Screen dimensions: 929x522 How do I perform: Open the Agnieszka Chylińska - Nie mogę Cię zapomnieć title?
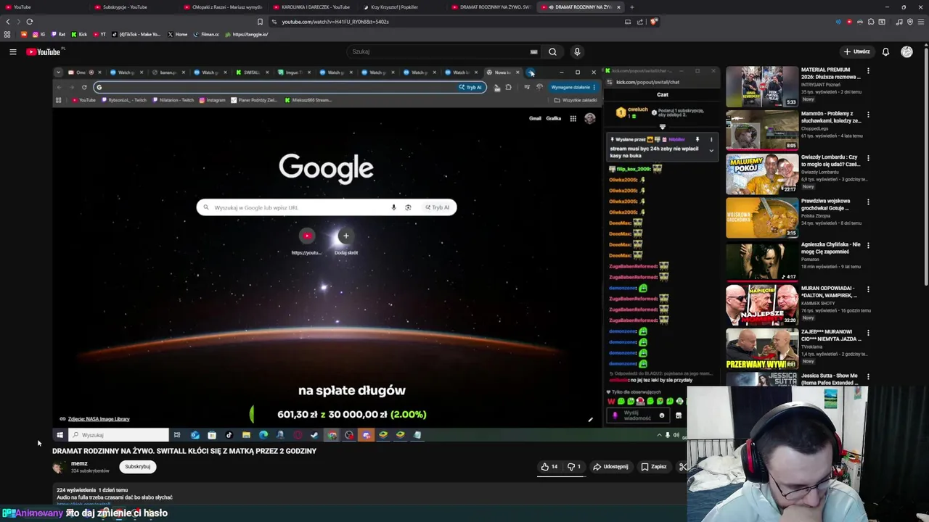click(x=830, y=248)
